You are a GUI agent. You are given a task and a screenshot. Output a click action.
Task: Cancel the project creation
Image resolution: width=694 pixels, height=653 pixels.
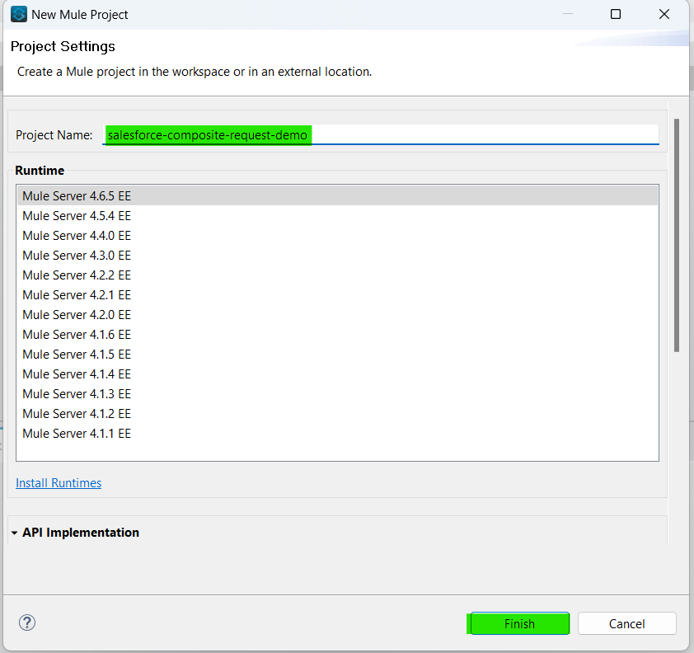pyautogui.click(x=626, y=624)
